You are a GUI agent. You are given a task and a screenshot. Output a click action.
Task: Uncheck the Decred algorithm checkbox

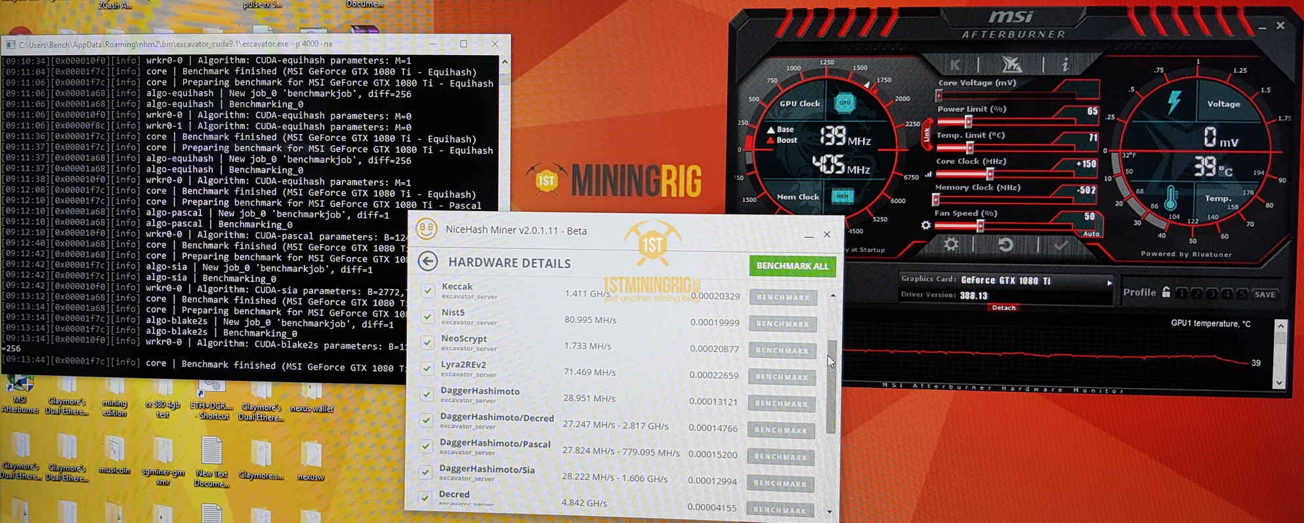425,498
